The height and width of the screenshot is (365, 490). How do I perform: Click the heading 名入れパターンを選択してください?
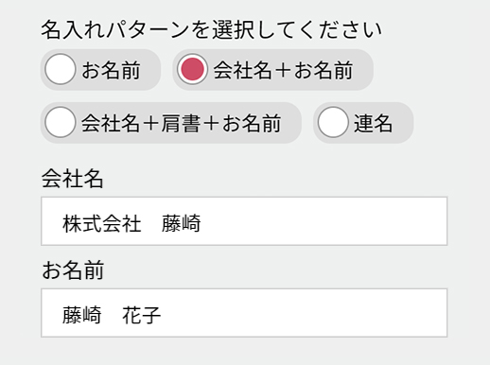pos(212,29)
